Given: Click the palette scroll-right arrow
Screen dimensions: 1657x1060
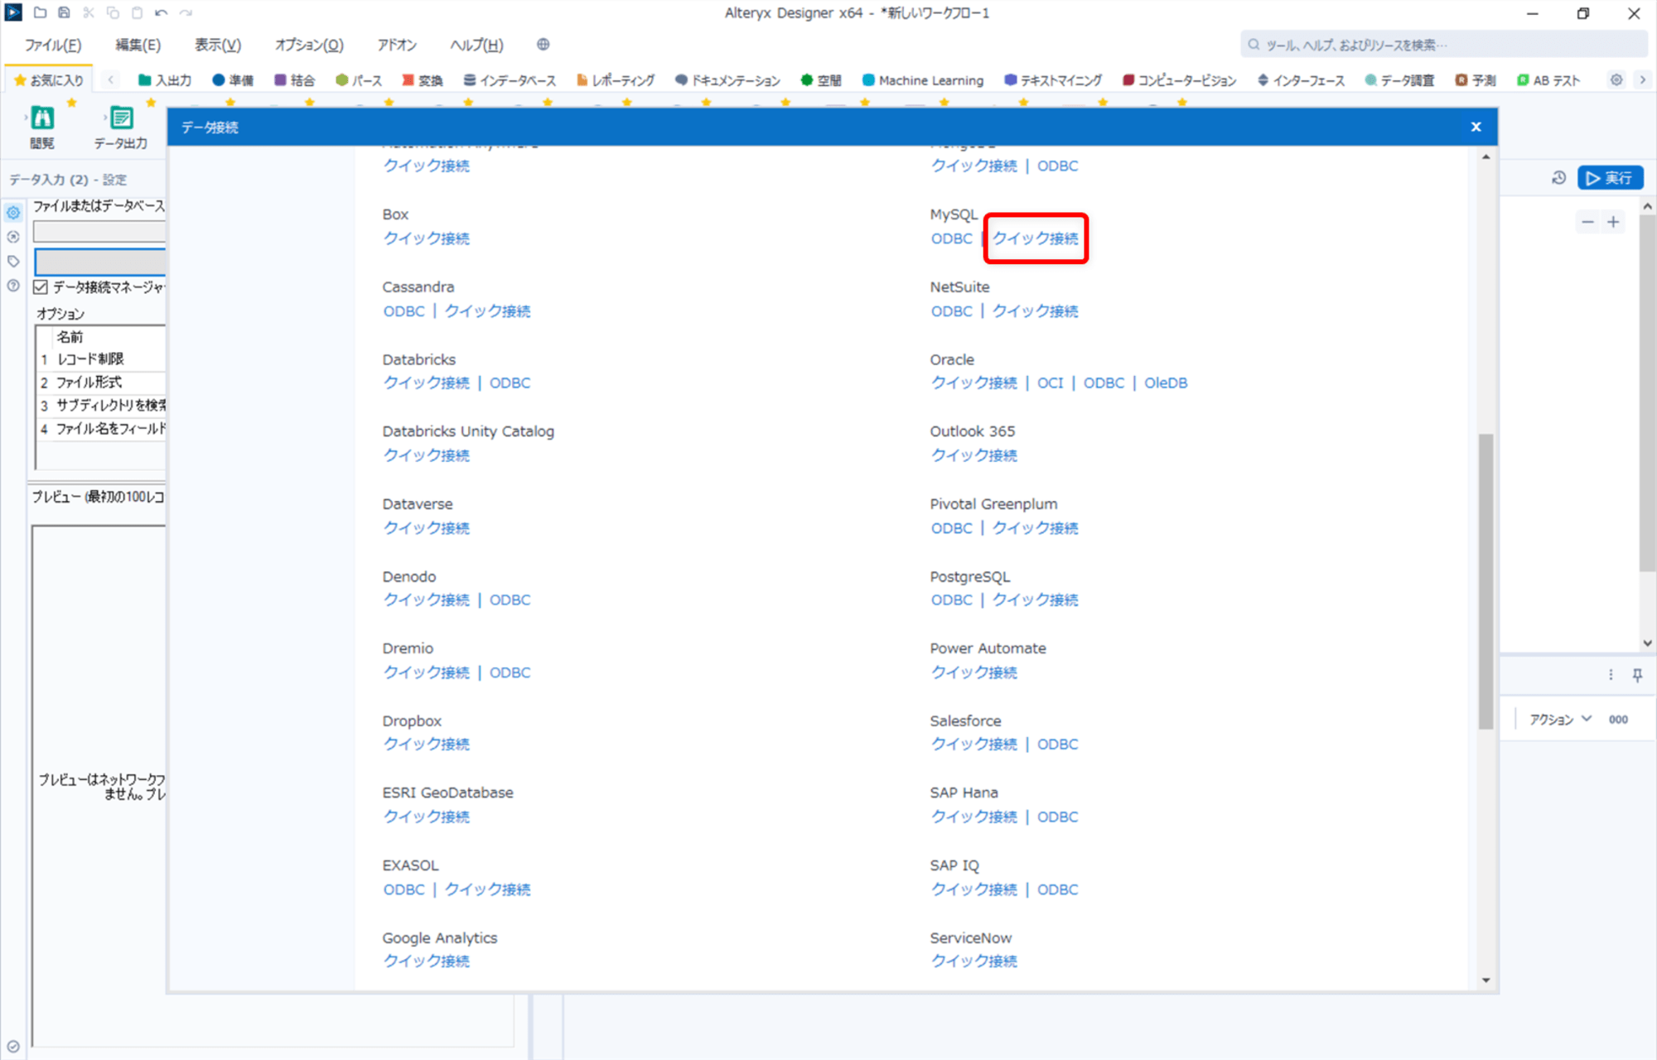Looking at the screenshot, I should pos(1642,80).
